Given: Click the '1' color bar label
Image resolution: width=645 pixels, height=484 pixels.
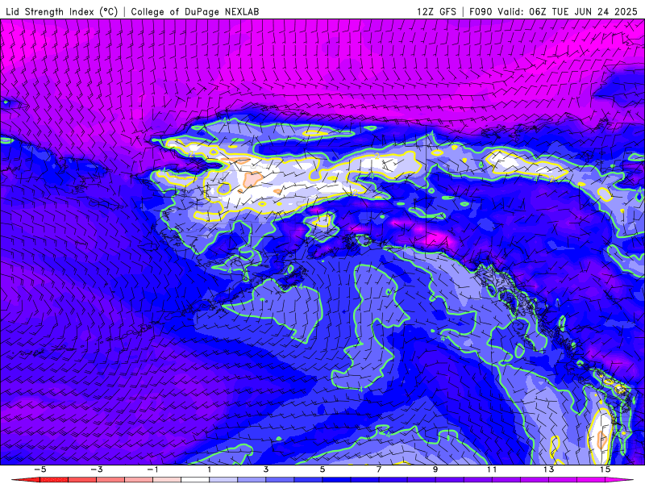Looking at the screenshot, I should [210, 469].
